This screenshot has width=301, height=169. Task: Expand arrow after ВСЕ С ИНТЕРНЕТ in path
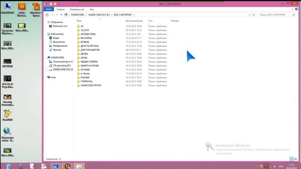134,15
